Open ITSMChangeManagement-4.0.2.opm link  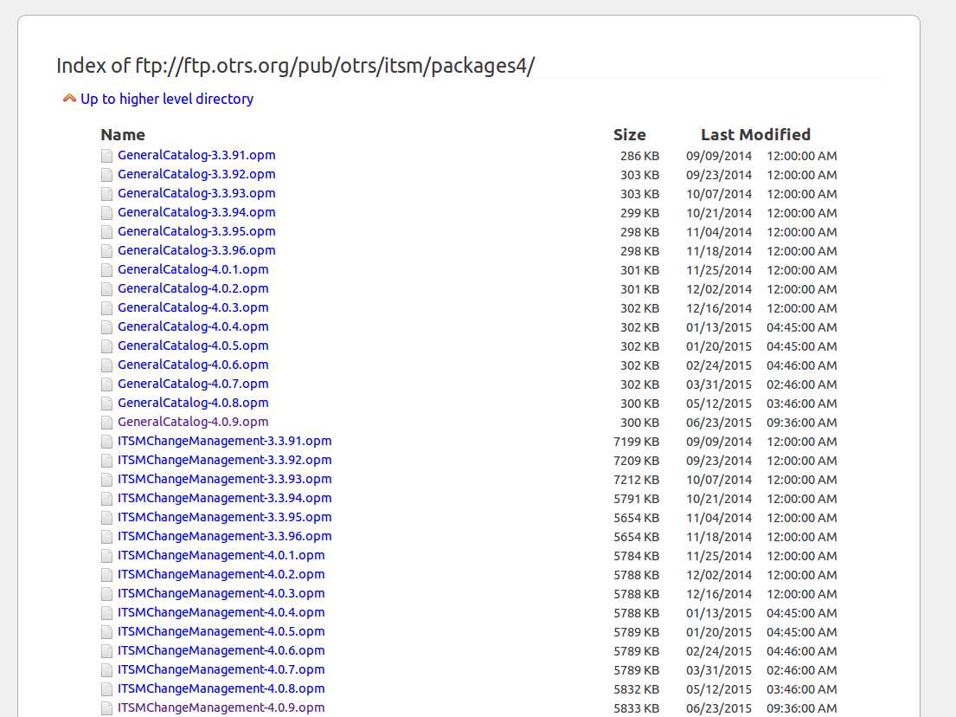[x=221, y=574]
